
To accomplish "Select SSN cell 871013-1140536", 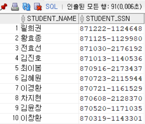I will point(111,59).
